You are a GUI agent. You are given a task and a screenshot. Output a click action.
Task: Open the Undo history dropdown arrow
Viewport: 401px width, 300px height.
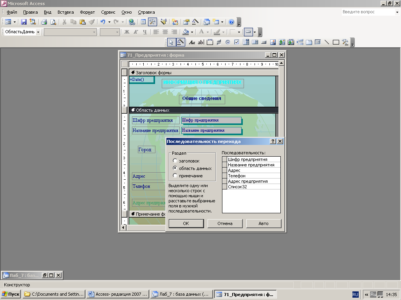point(110,22)
